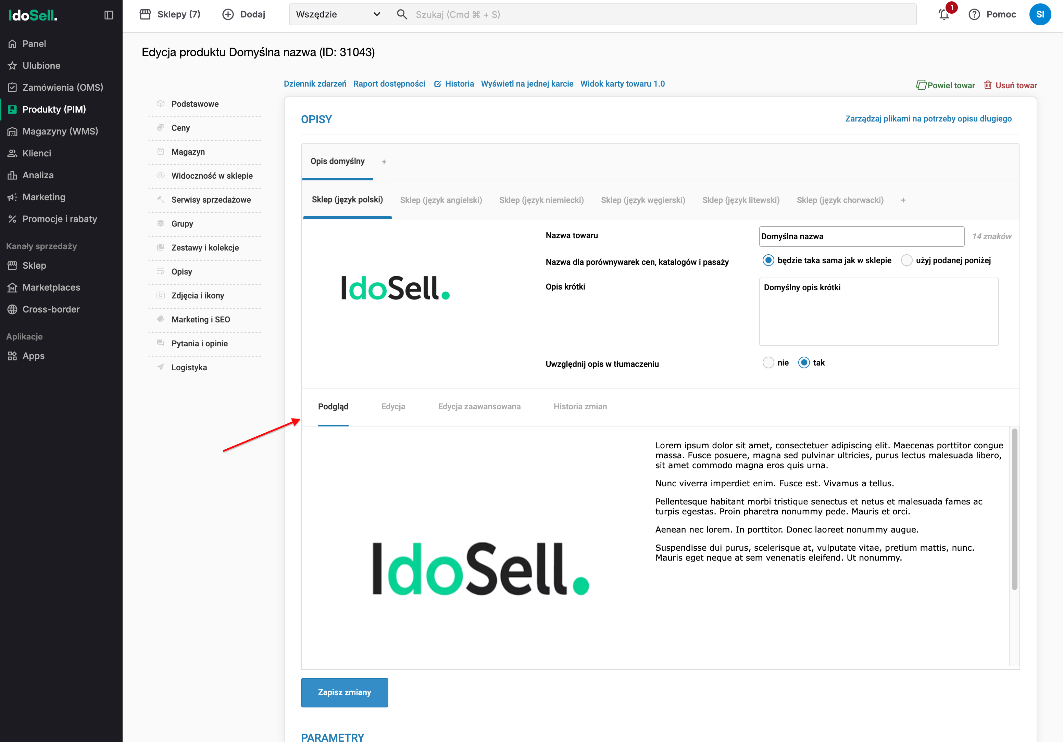The height and width of the screenshot is (742, 1063).
Task: Open the Raport dostępności link
Action: tap(389, 84)
